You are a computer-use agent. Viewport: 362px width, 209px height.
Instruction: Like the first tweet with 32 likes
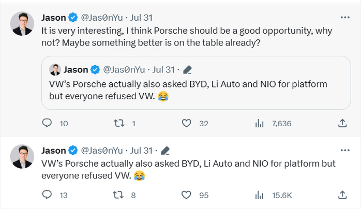pyautogui.click(x=187, y=123)
